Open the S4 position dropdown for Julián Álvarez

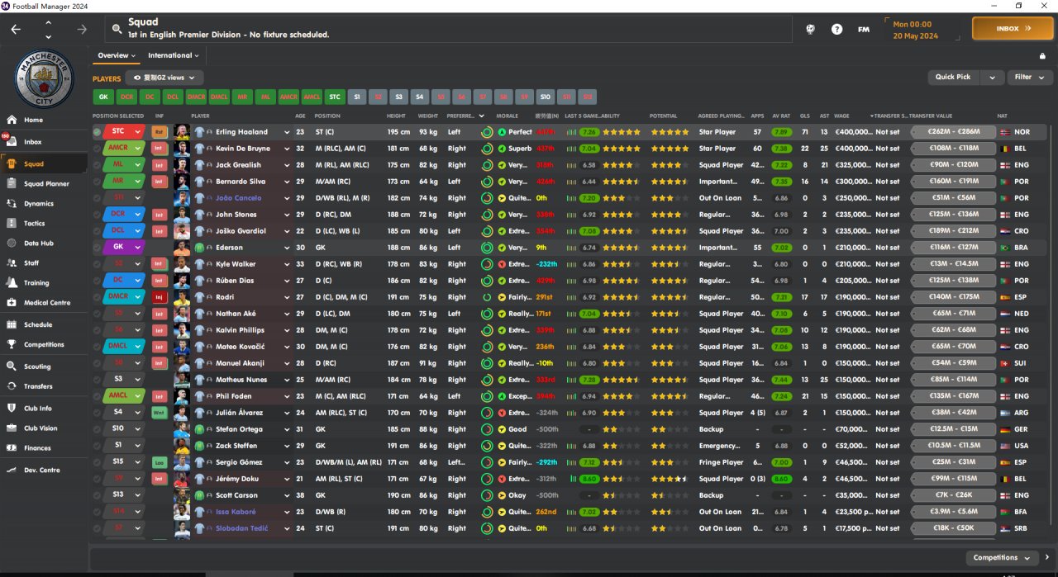tap(137, 413)
